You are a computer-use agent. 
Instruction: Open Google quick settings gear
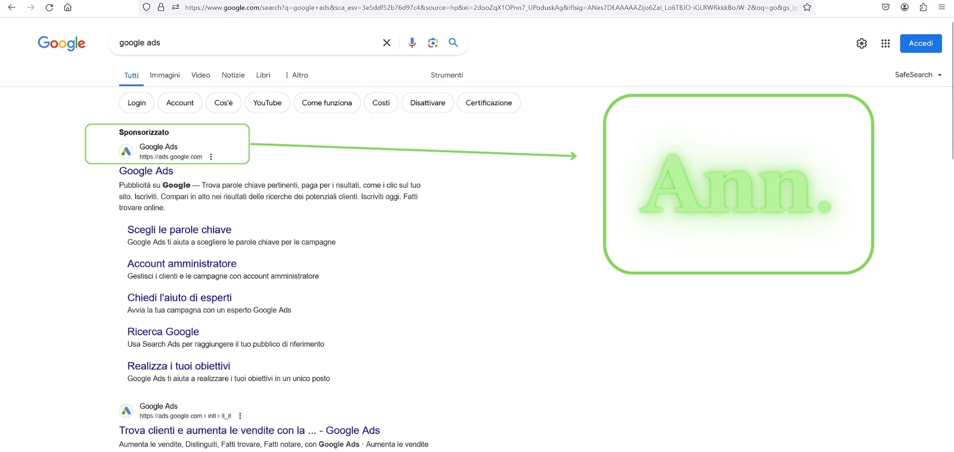[x=862, y=43]
